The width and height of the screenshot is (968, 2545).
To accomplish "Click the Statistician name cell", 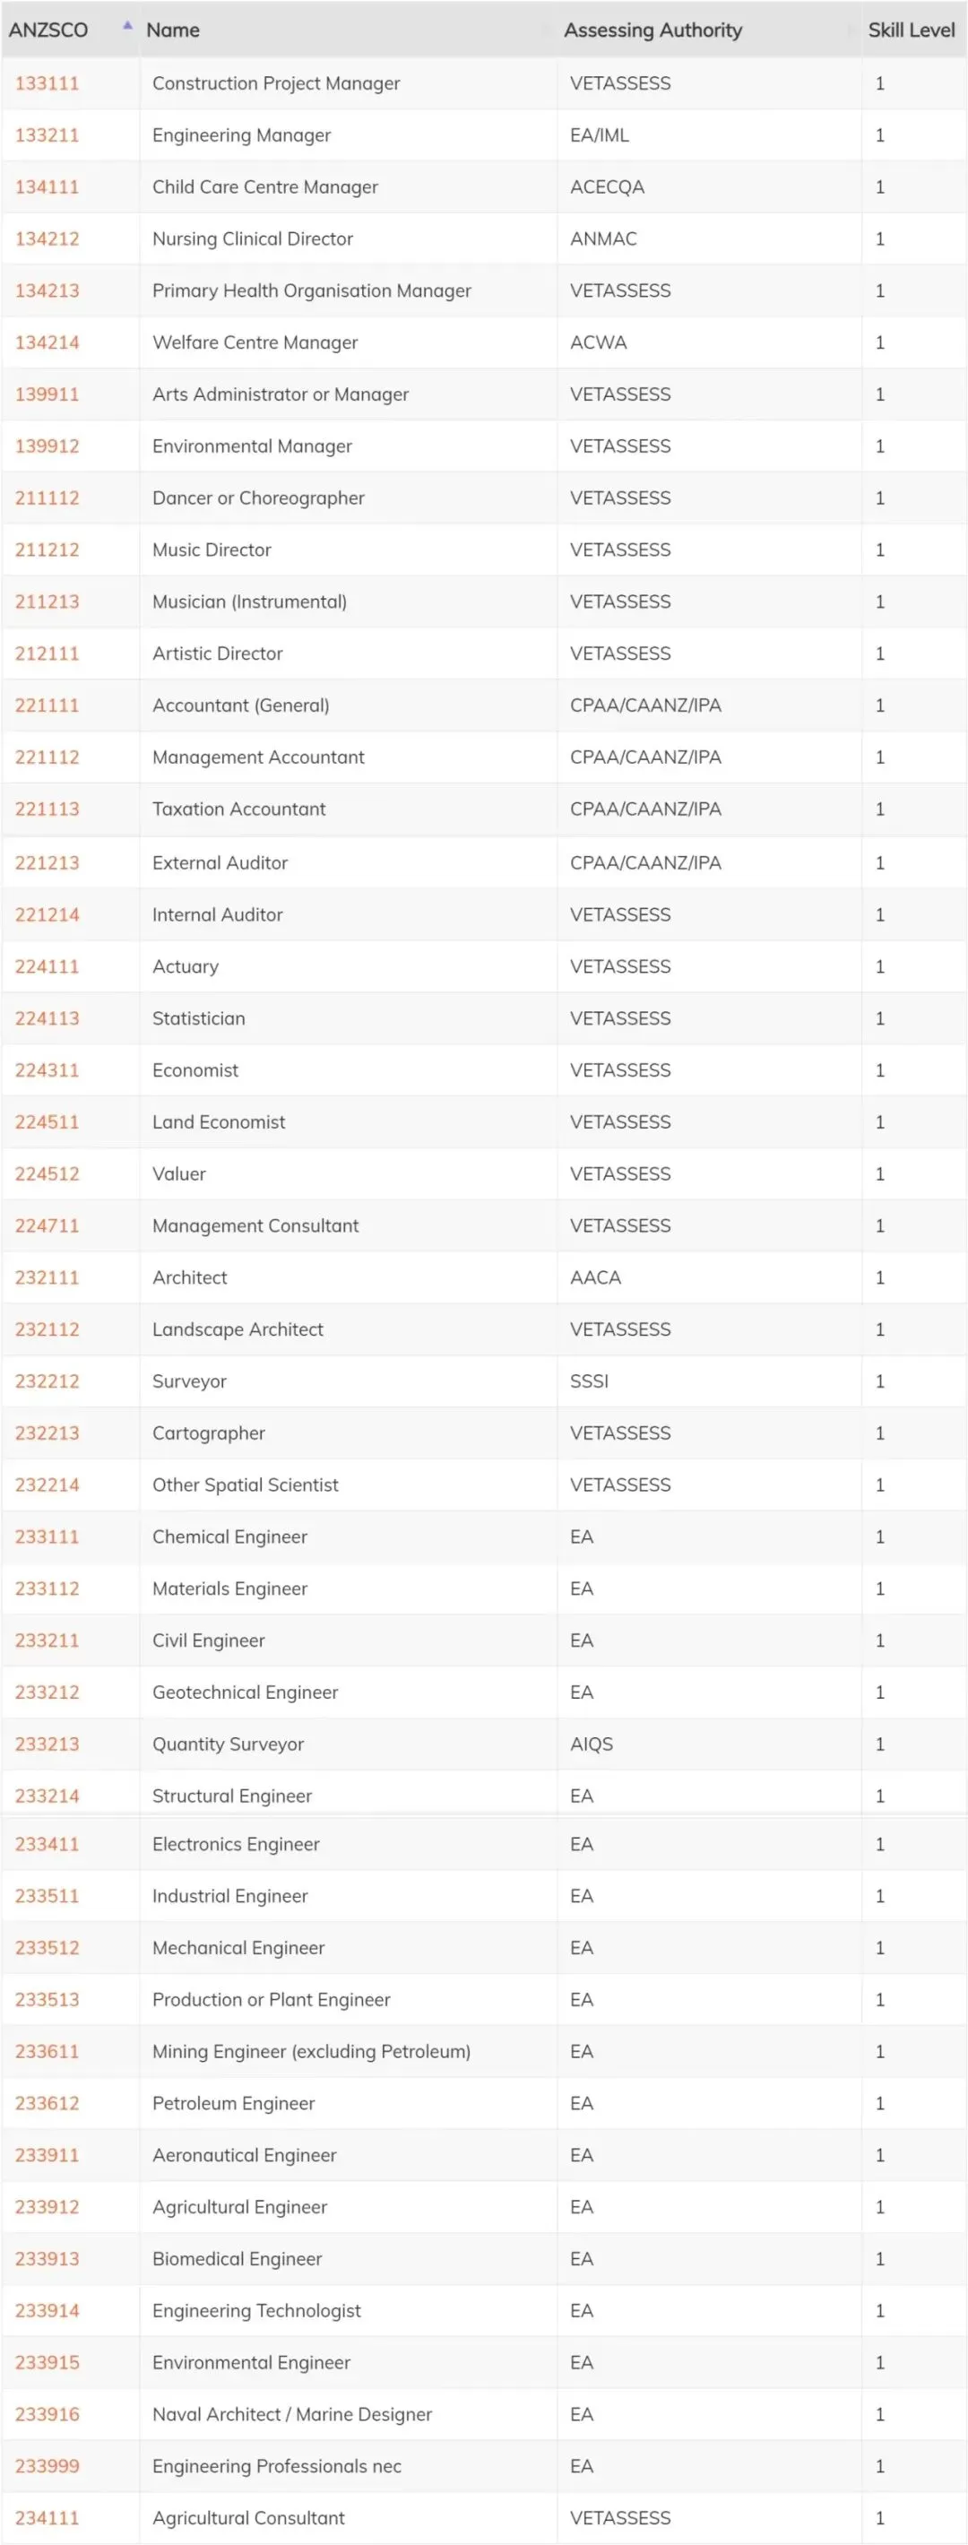I will point(199,1018).
